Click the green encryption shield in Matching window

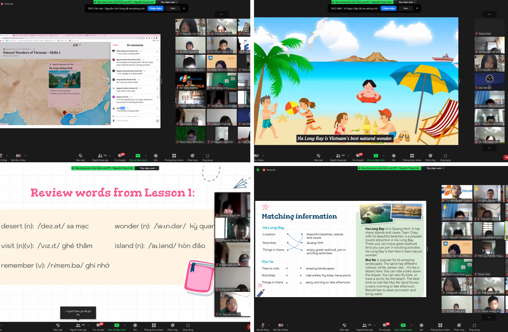point(258,170)
